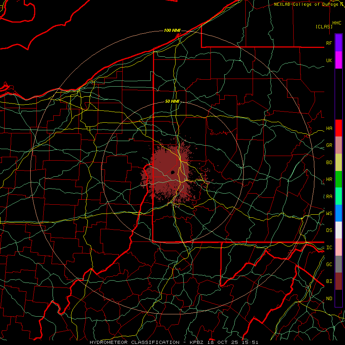Click the 'BD' legend label
Viewport: 345px width, 345px height.
click(x=329, y=163)
